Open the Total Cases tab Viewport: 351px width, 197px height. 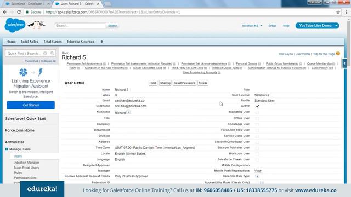(x=53, y=42)
